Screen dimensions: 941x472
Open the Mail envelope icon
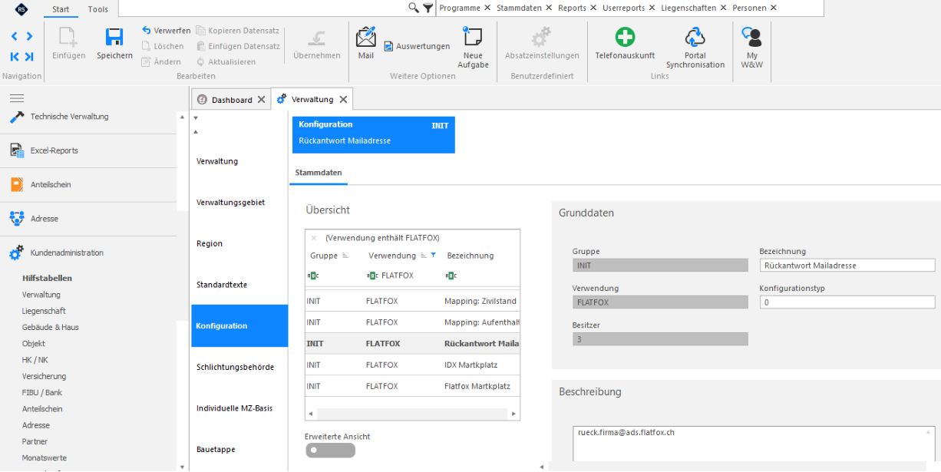click(366, 37)
